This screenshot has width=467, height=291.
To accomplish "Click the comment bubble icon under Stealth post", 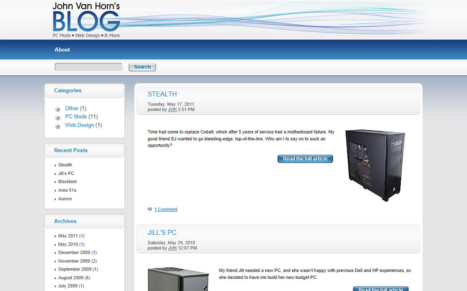I will tap(150, 209).
